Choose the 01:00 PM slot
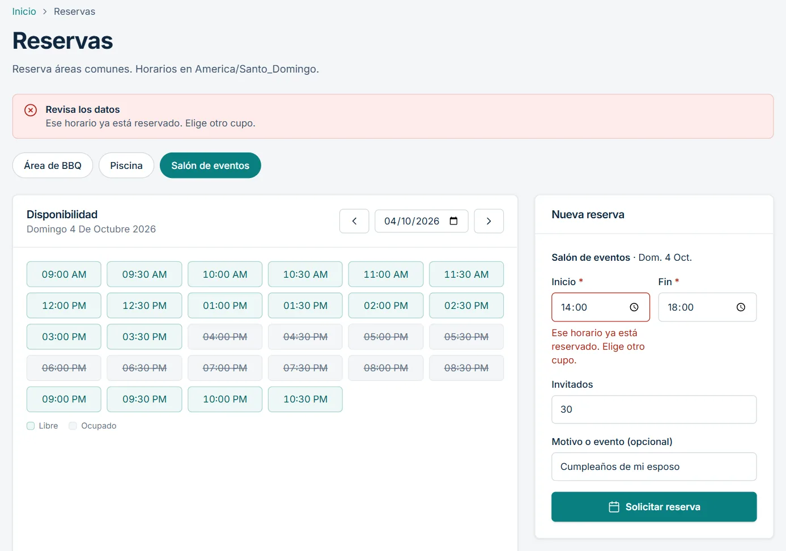Image resolution: width=786 pixels, height=551 pixels. coord(225,306)
